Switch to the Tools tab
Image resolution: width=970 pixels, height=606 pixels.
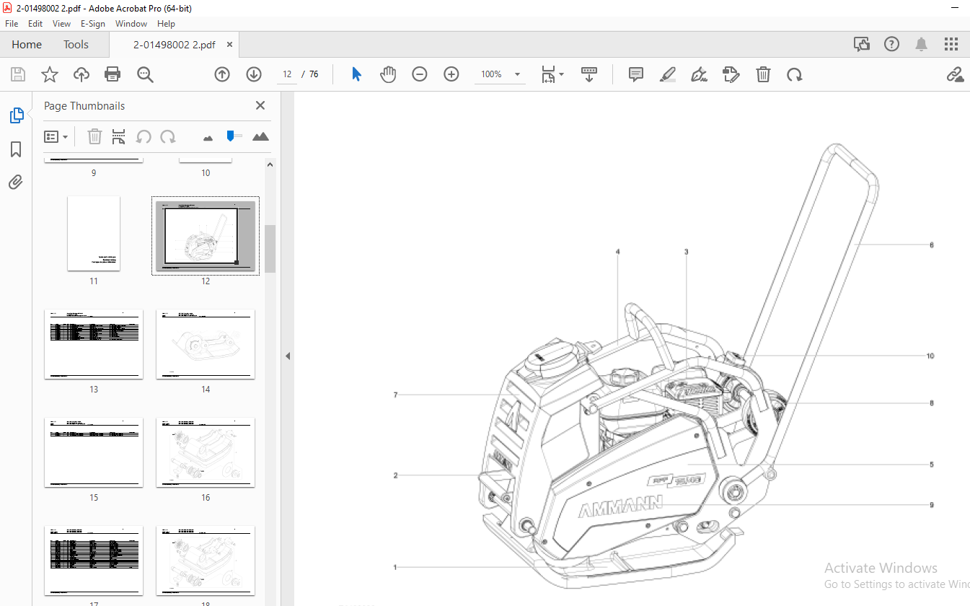point(76,45)
